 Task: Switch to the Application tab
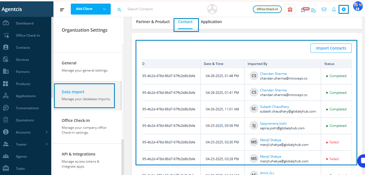[211, 22]
